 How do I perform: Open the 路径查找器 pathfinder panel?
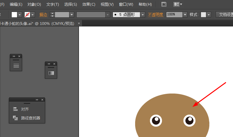pyautogui.click(x=27, y=118)
